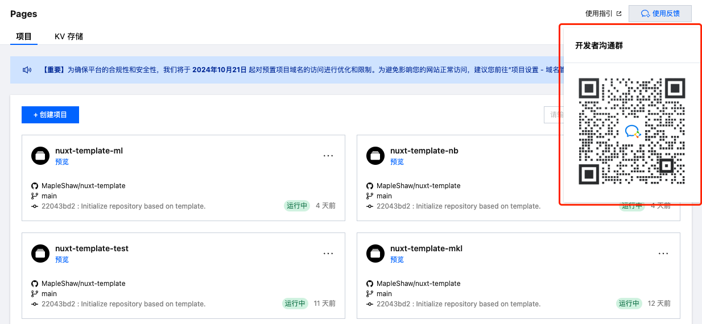Viewport: 702px width, 324px height.
Task: Switch to the KV 存储 tab
Action: [69, 36]
